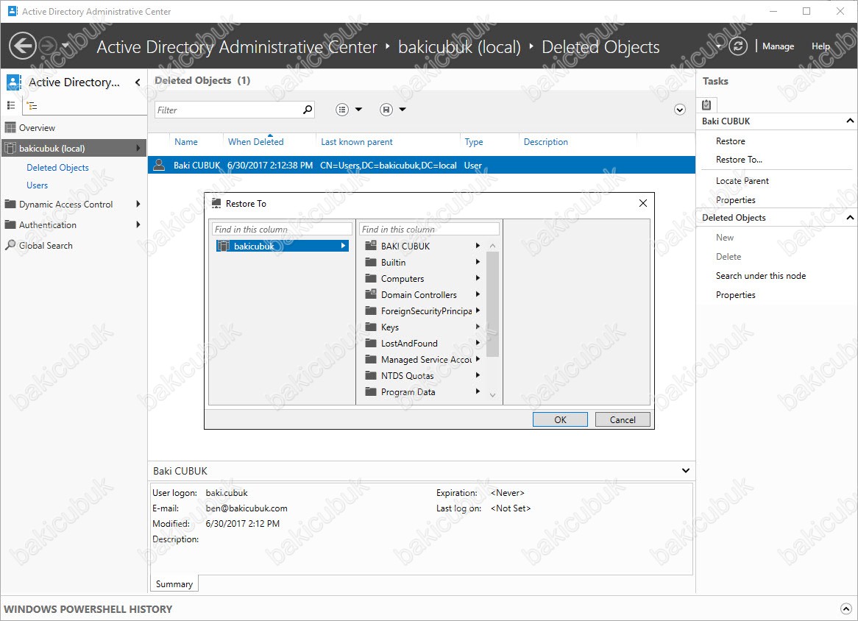Choose Restore To... in the Tasks pane
858x621 pixels.
[x=739, y=160]
